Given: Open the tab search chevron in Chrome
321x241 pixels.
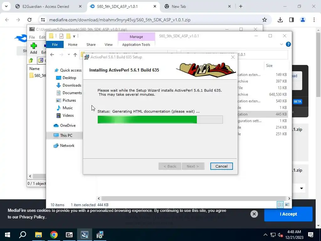Looking at the screenshot, I should click(6, 6).
